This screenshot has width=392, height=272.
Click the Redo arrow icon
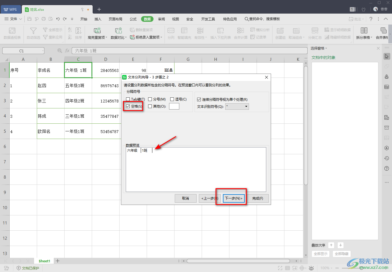tap(65, 19)
